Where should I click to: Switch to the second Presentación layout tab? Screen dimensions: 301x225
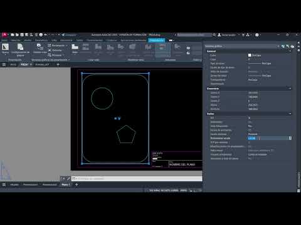click(50, 184)
